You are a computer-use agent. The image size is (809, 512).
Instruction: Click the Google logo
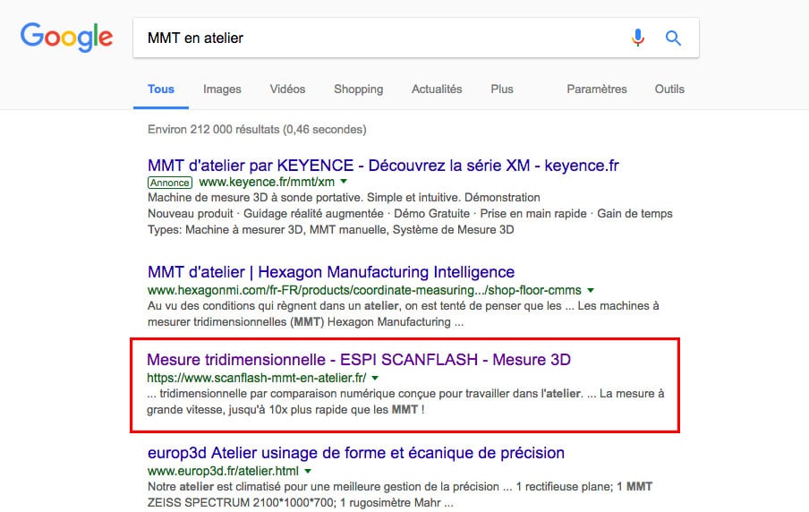(66, 38)
